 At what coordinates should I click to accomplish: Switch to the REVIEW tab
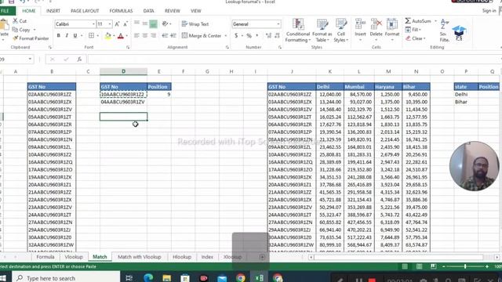pyautogui.click(x=173, y=11)
